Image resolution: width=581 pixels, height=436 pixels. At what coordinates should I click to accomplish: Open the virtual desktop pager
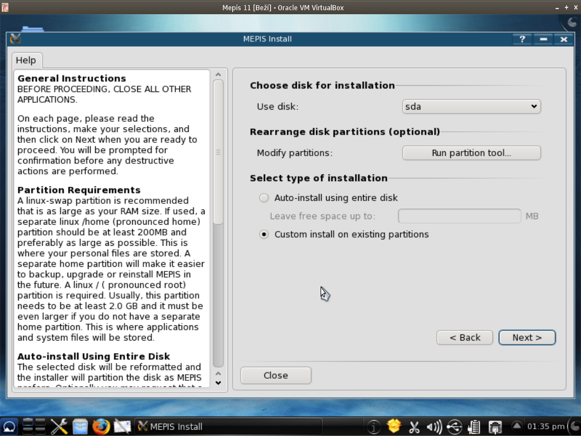[33, 427]
